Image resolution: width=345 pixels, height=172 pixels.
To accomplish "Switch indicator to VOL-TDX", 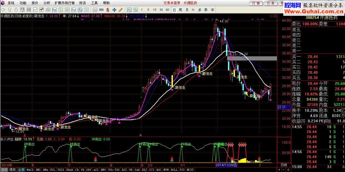I will 113,170.
